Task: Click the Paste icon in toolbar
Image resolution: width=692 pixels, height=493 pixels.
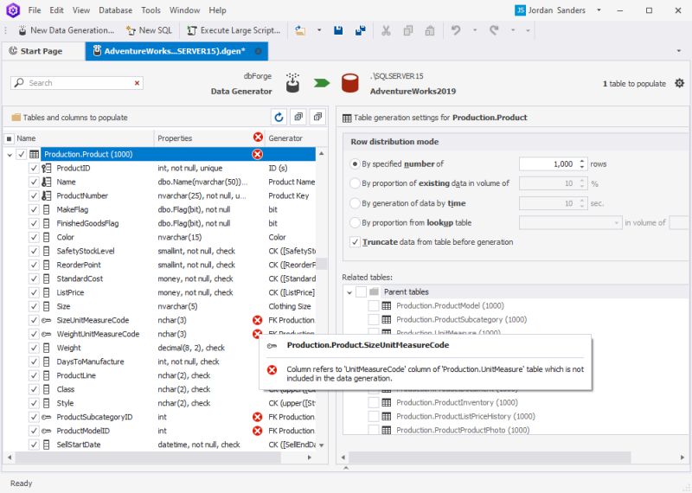Action: [429, 30]
